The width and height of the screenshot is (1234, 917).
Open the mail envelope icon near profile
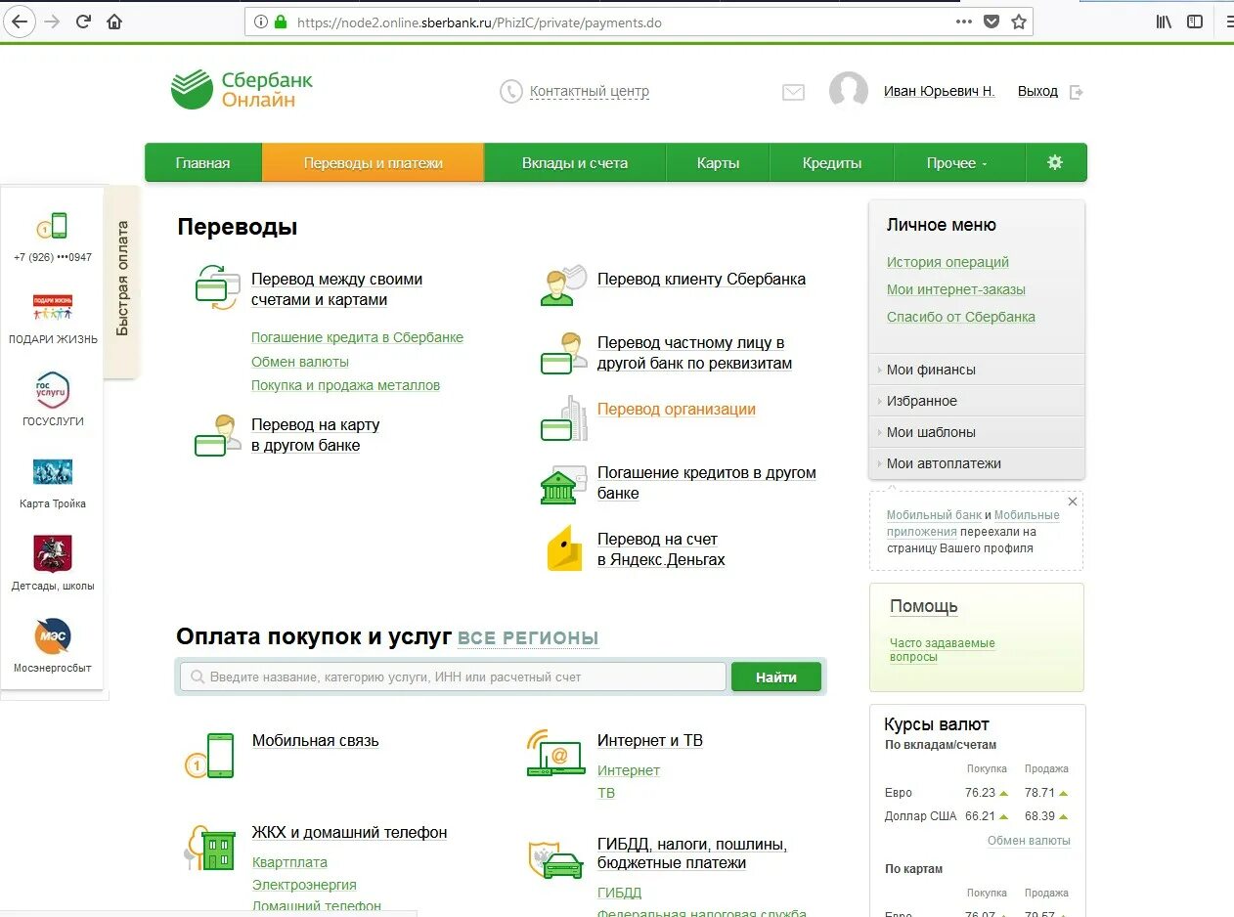(793, 92)
